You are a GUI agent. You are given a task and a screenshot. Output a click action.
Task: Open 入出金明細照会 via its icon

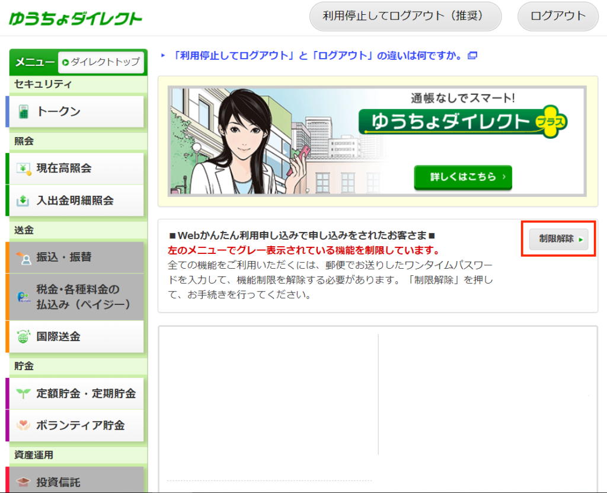24,201
